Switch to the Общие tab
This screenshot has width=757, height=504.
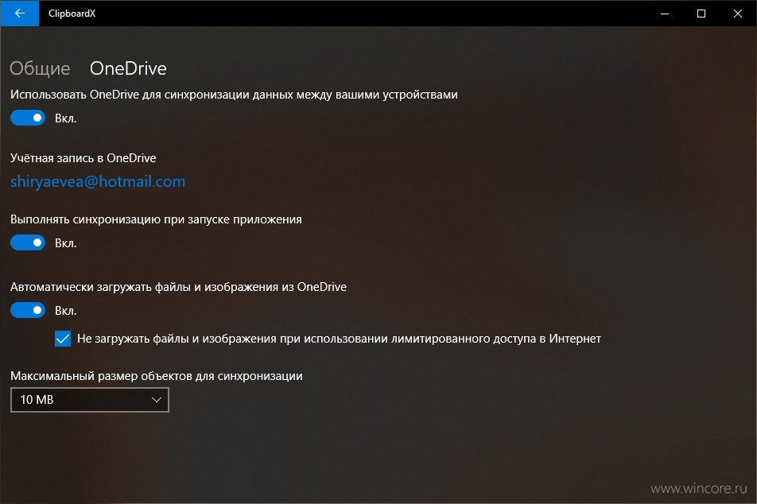click(x=40, y=68)
